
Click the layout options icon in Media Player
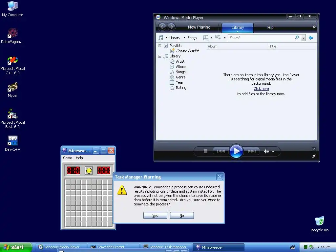click(206, 38)
